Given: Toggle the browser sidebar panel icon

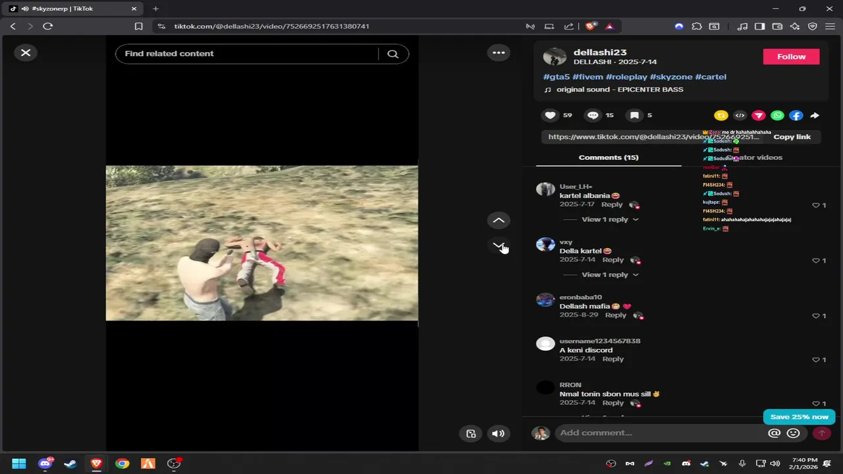Looking at the screenshot, I should 759,26.
